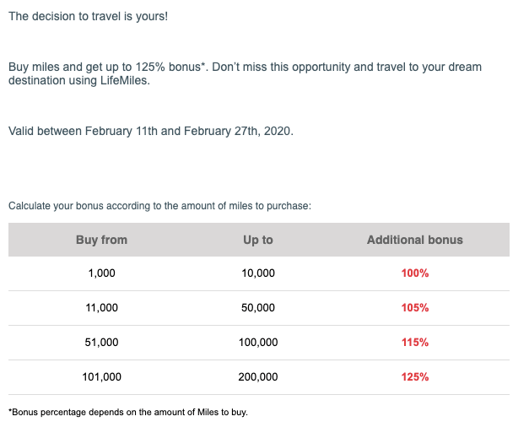Click the 50,000 miles cell
This screenshot has height=438, width=529.
(257, 308)
